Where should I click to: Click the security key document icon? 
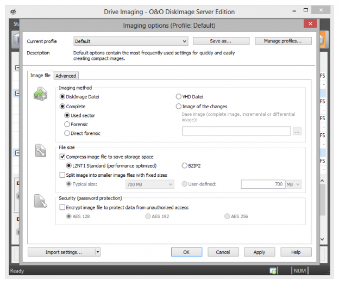tap(40, 201)
